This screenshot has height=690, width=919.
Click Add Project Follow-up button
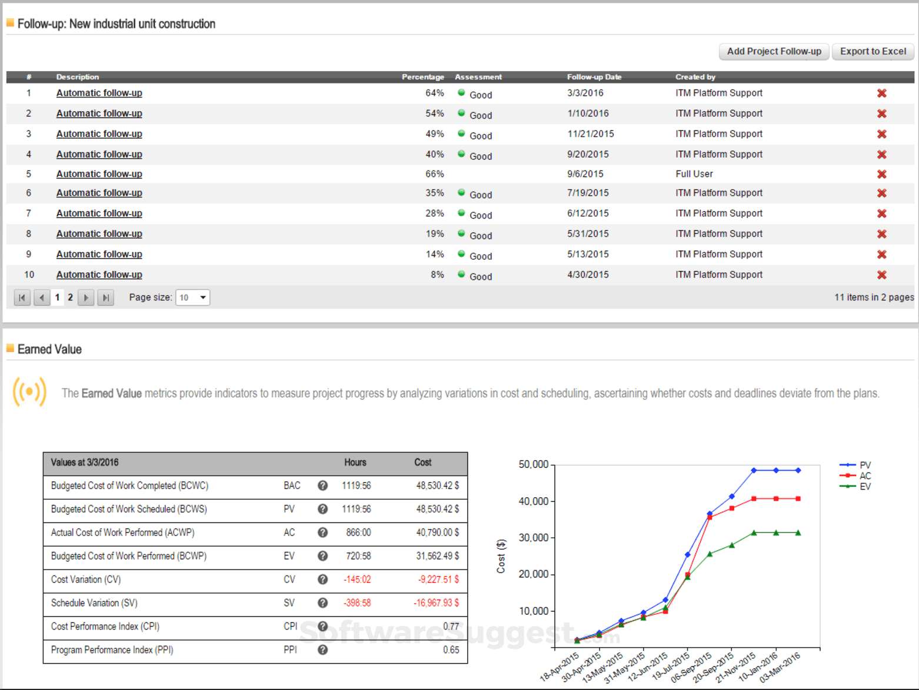tap(774, 52)
